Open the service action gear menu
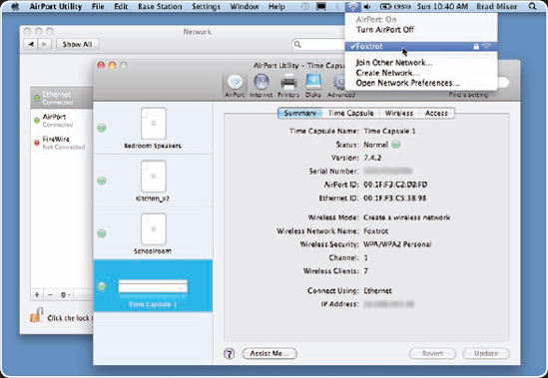 tap(65, 295)
